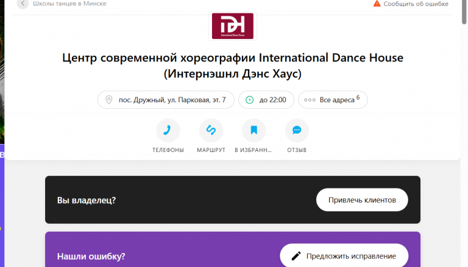This screenshot has height=267, width=468.
Task: Go back to Школы танцев в Минске arrow
Action: [23, 4]
